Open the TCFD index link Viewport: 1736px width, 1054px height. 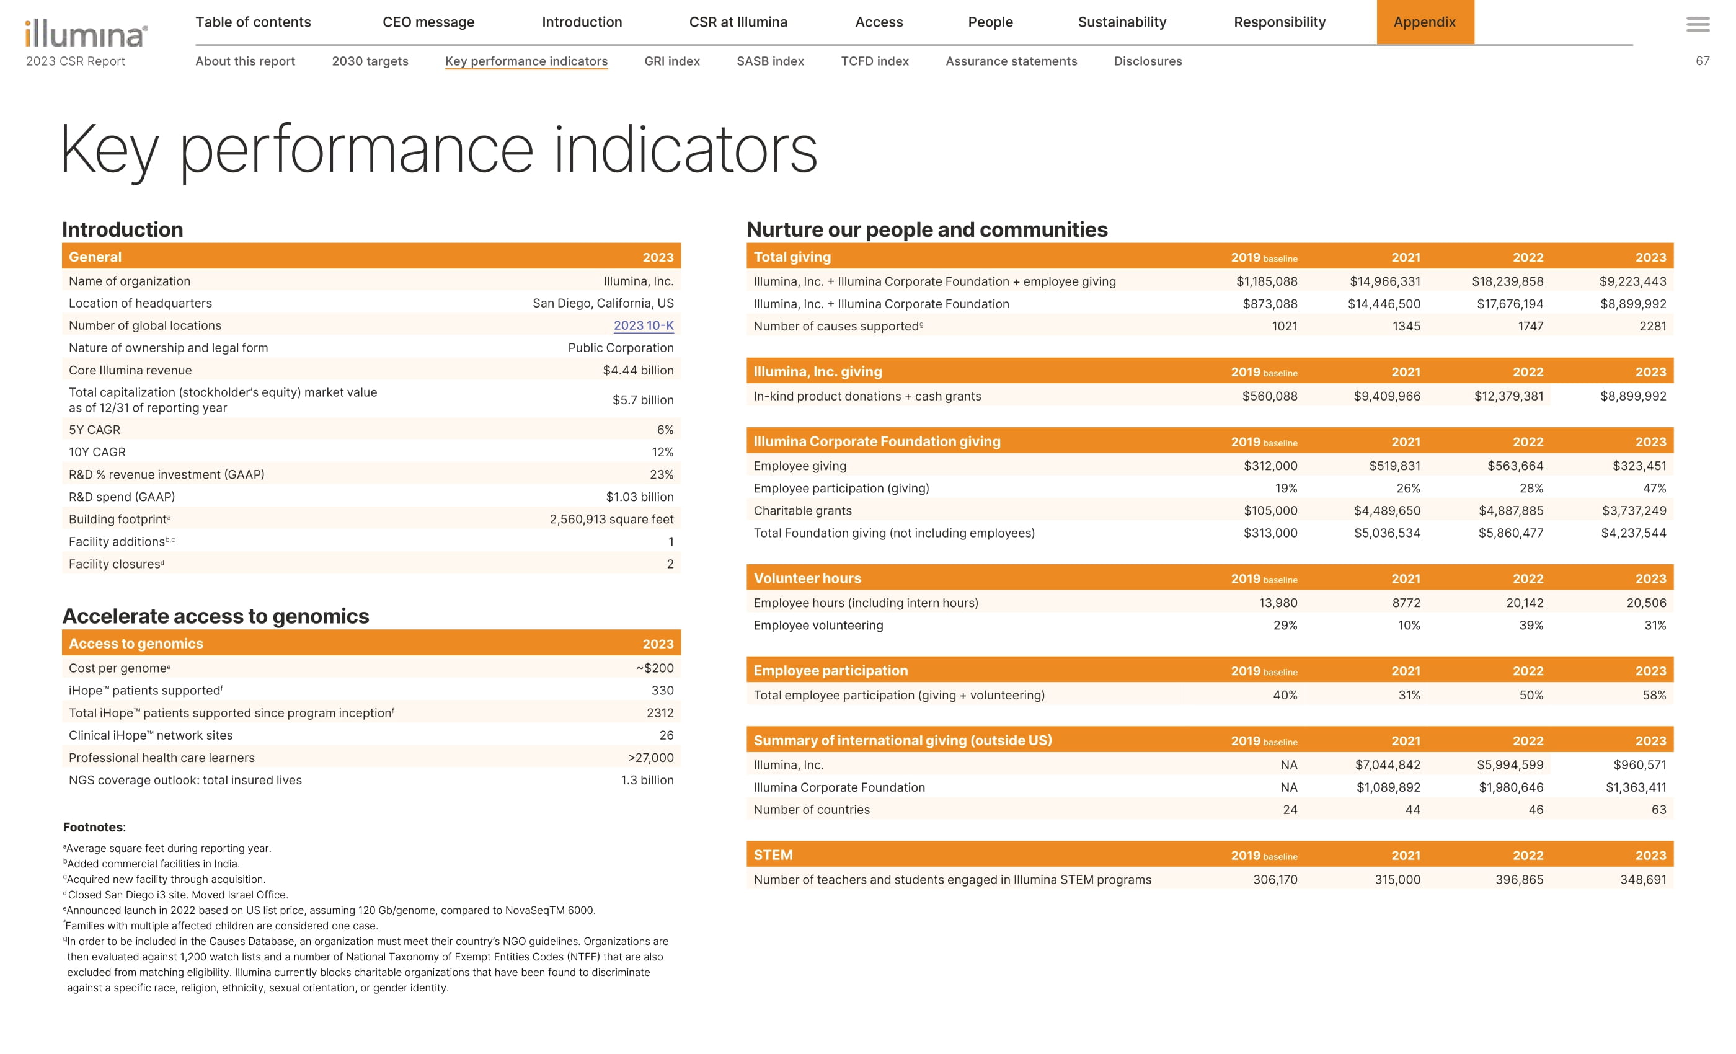point(874,61)
